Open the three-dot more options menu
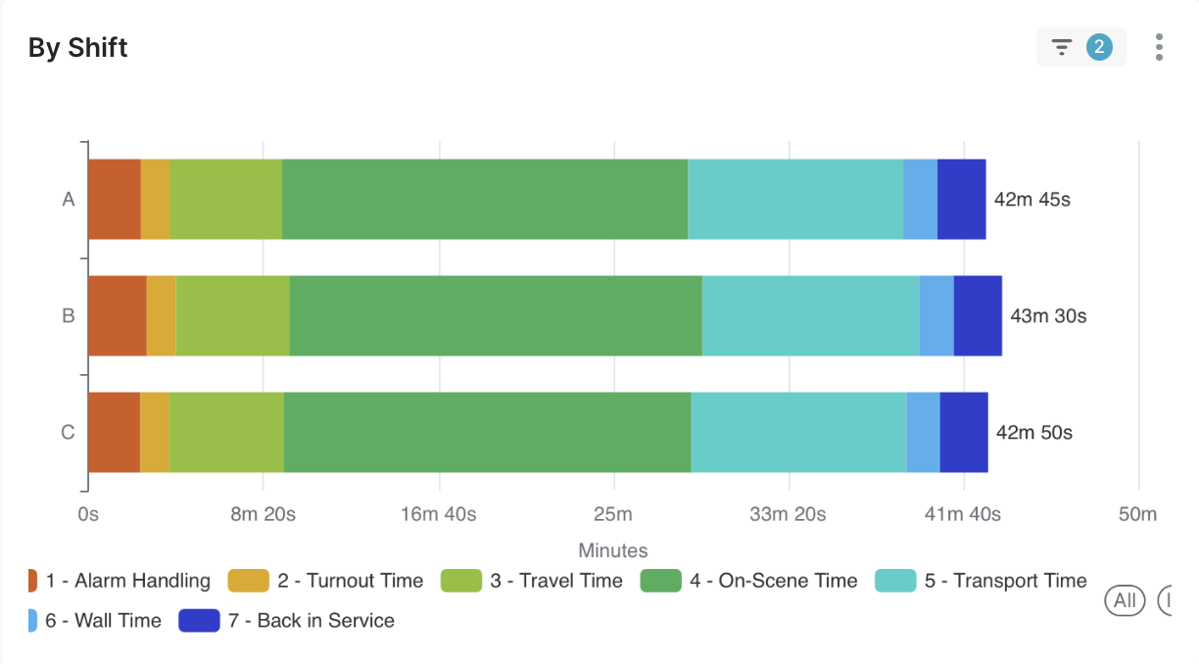 [1159, 47]
